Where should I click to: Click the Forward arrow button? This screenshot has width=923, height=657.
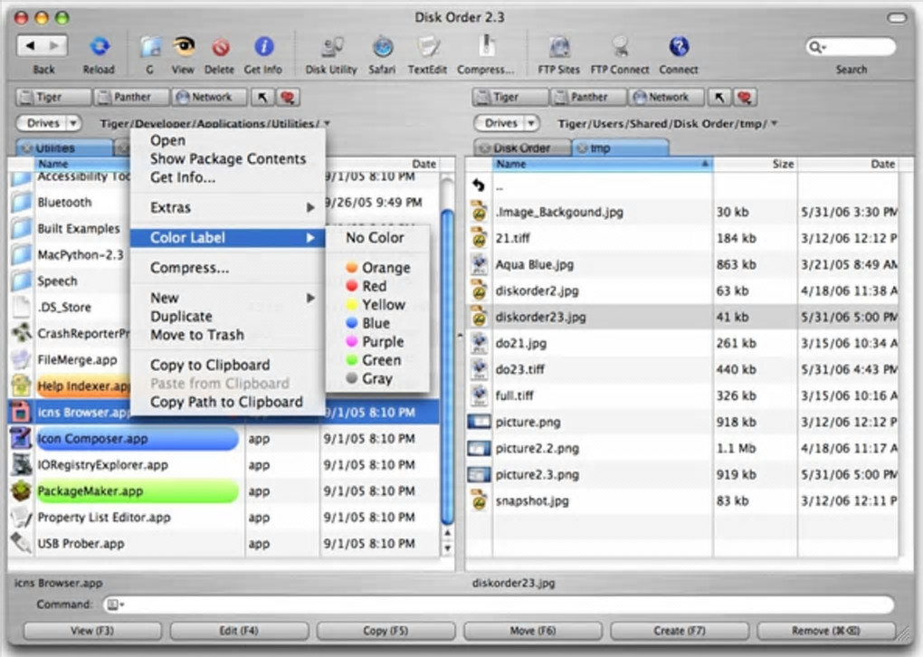tap(54, 45)
